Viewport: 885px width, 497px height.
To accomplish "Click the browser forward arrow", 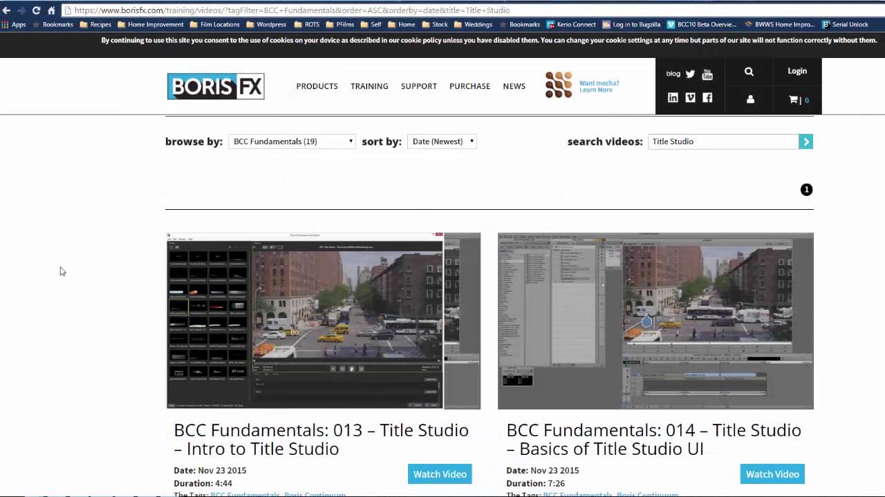I will tap(21, 10).
